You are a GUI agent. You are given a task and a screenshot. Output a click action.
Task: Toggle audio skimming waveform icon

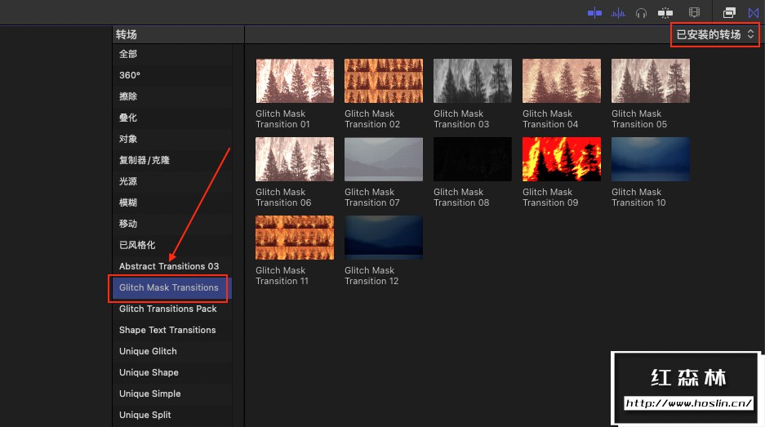pos(618,13)
